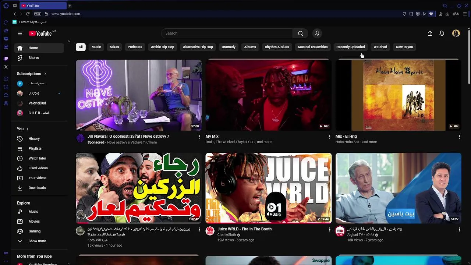Open Liked videos in the sidebar
This screenshot has height=265, width=471.
click(x=39, y=168)
